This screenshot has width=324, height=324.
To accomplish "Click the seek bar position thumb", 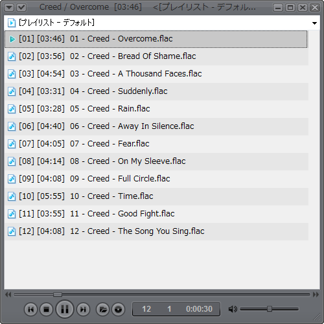I will 58,295.
